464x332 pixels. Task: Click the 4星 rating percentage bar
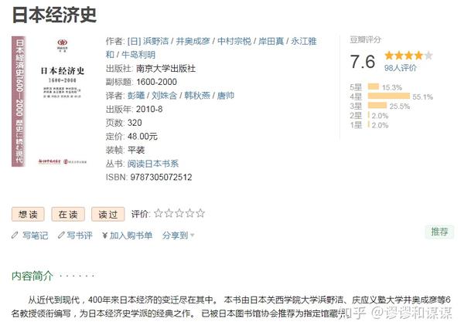(x=387, y=97)
